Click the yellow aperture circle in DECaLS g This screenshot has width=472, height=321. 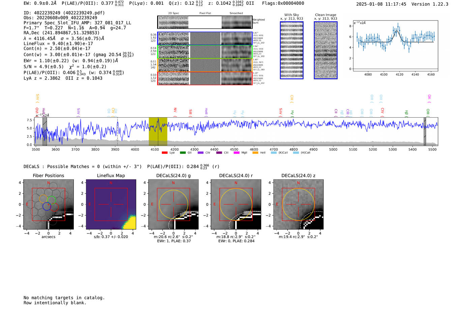173,205
